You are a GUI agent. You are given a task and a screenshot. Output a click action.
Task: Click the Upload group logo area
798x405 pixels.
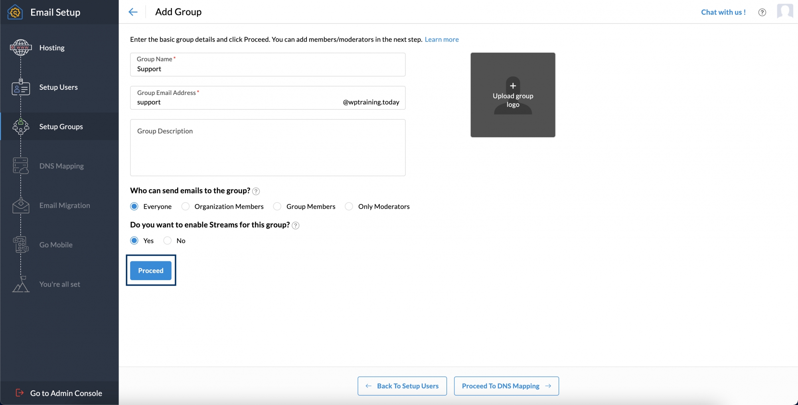coord(513,95)
